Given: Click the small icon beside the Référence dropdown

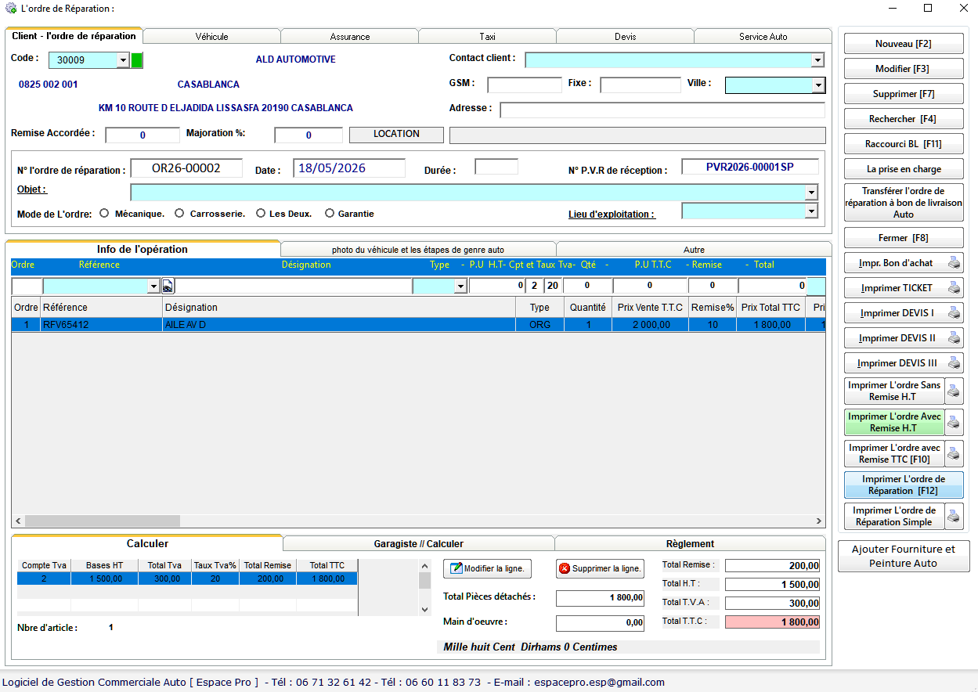Looking at the screenshot, I should pos(168,287).
